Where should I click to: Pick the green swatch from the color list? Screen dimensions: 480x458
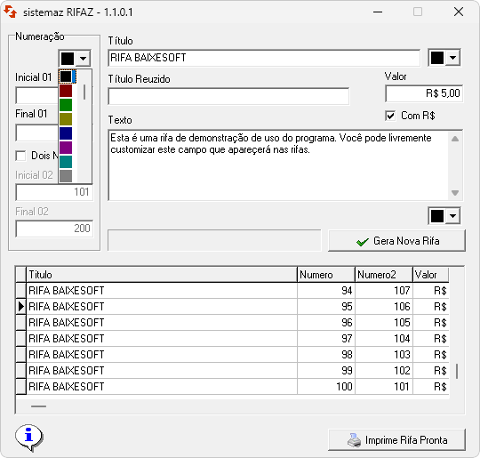pos(66,105)
